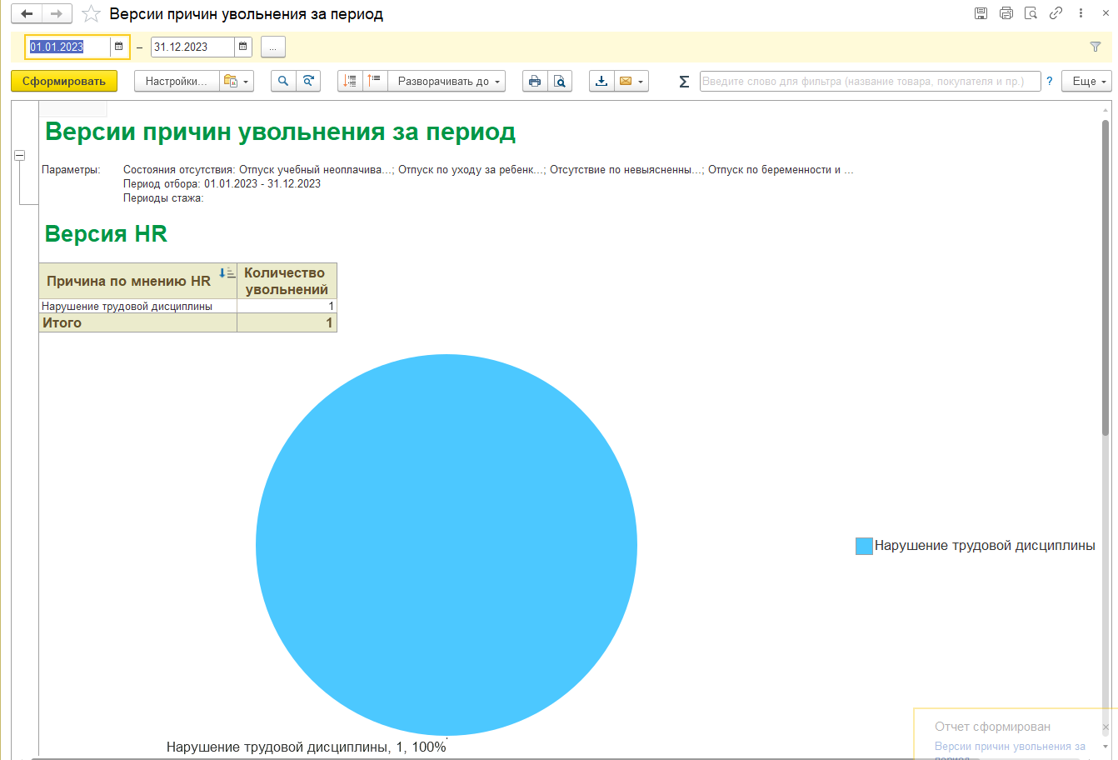Click the start date field 01.01.2023
Image resolution: width=1118 pixels, height=760 pixels.
pyautogui.click(x=68, y=47)
